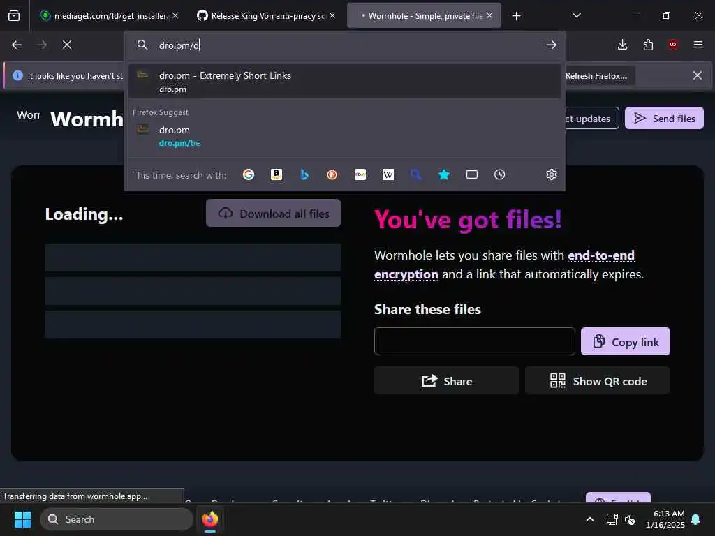This screenshot has height=536, width=715.
Task: Click the Firefox taskbar icon
Action: coord(210,519)
